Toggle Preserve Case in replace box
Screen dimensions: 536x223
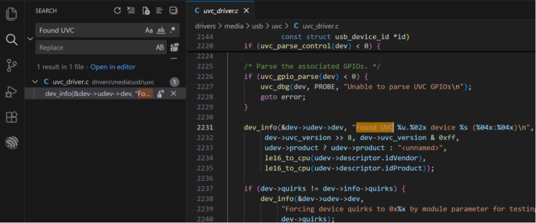click(x=160, y=47)
